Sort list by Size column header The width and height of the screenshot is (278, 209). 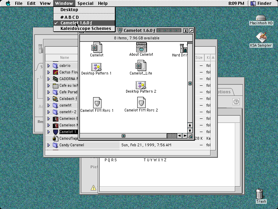199,57
